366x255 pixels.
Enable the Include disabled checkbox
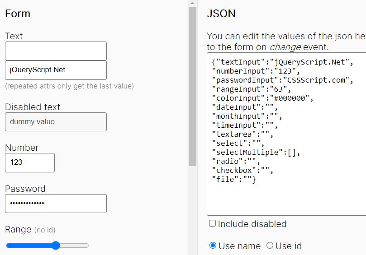point(212,223)
